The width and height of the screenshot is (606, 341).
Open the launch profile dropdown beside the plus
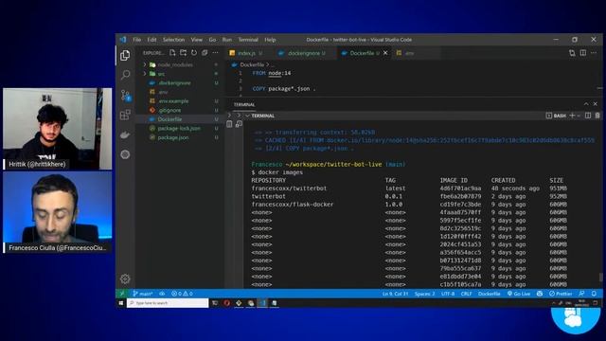(579, 116)
